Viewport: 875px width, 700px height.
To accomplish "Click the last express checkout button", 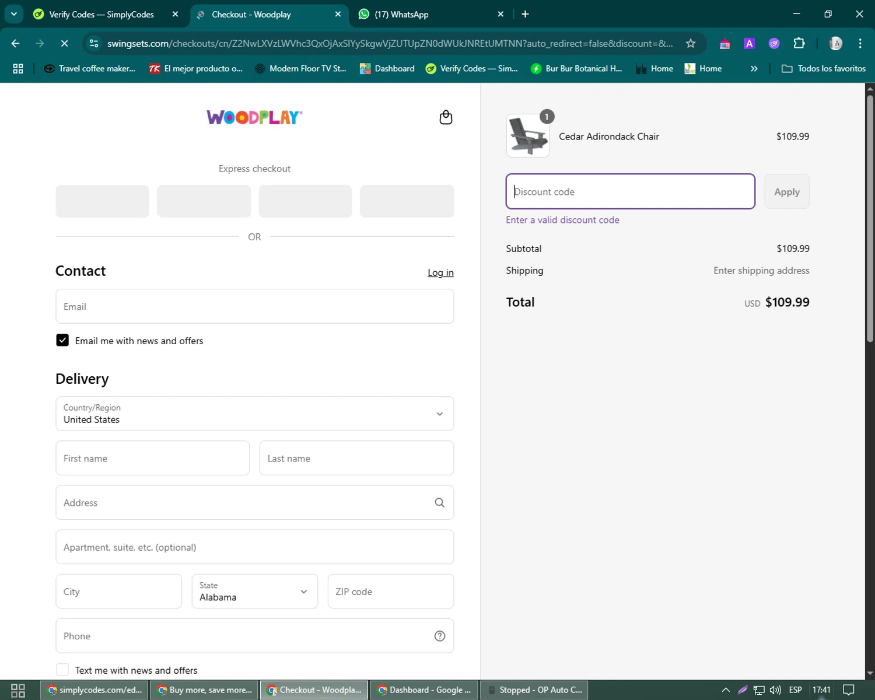I will pyautogui.click(x=407, y=201).
